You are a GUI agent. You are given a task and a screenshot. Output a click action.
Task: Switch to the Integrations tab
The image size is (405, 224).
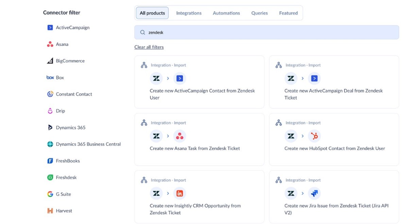click(x=189, y=13)
